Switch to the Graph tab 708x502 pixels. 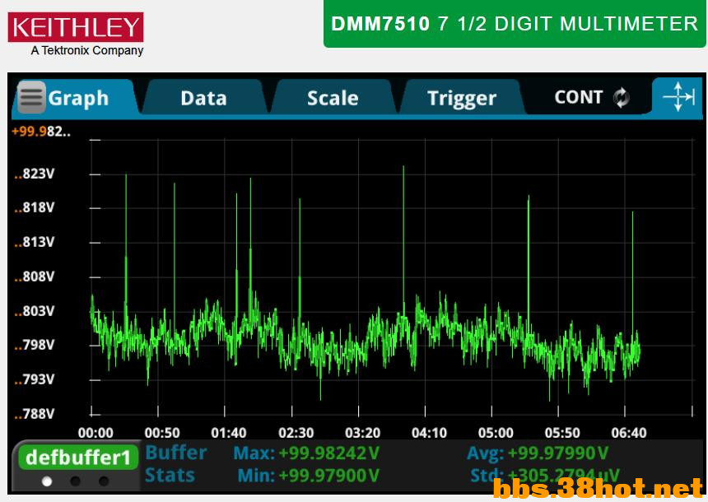click(x=78, y=98)
